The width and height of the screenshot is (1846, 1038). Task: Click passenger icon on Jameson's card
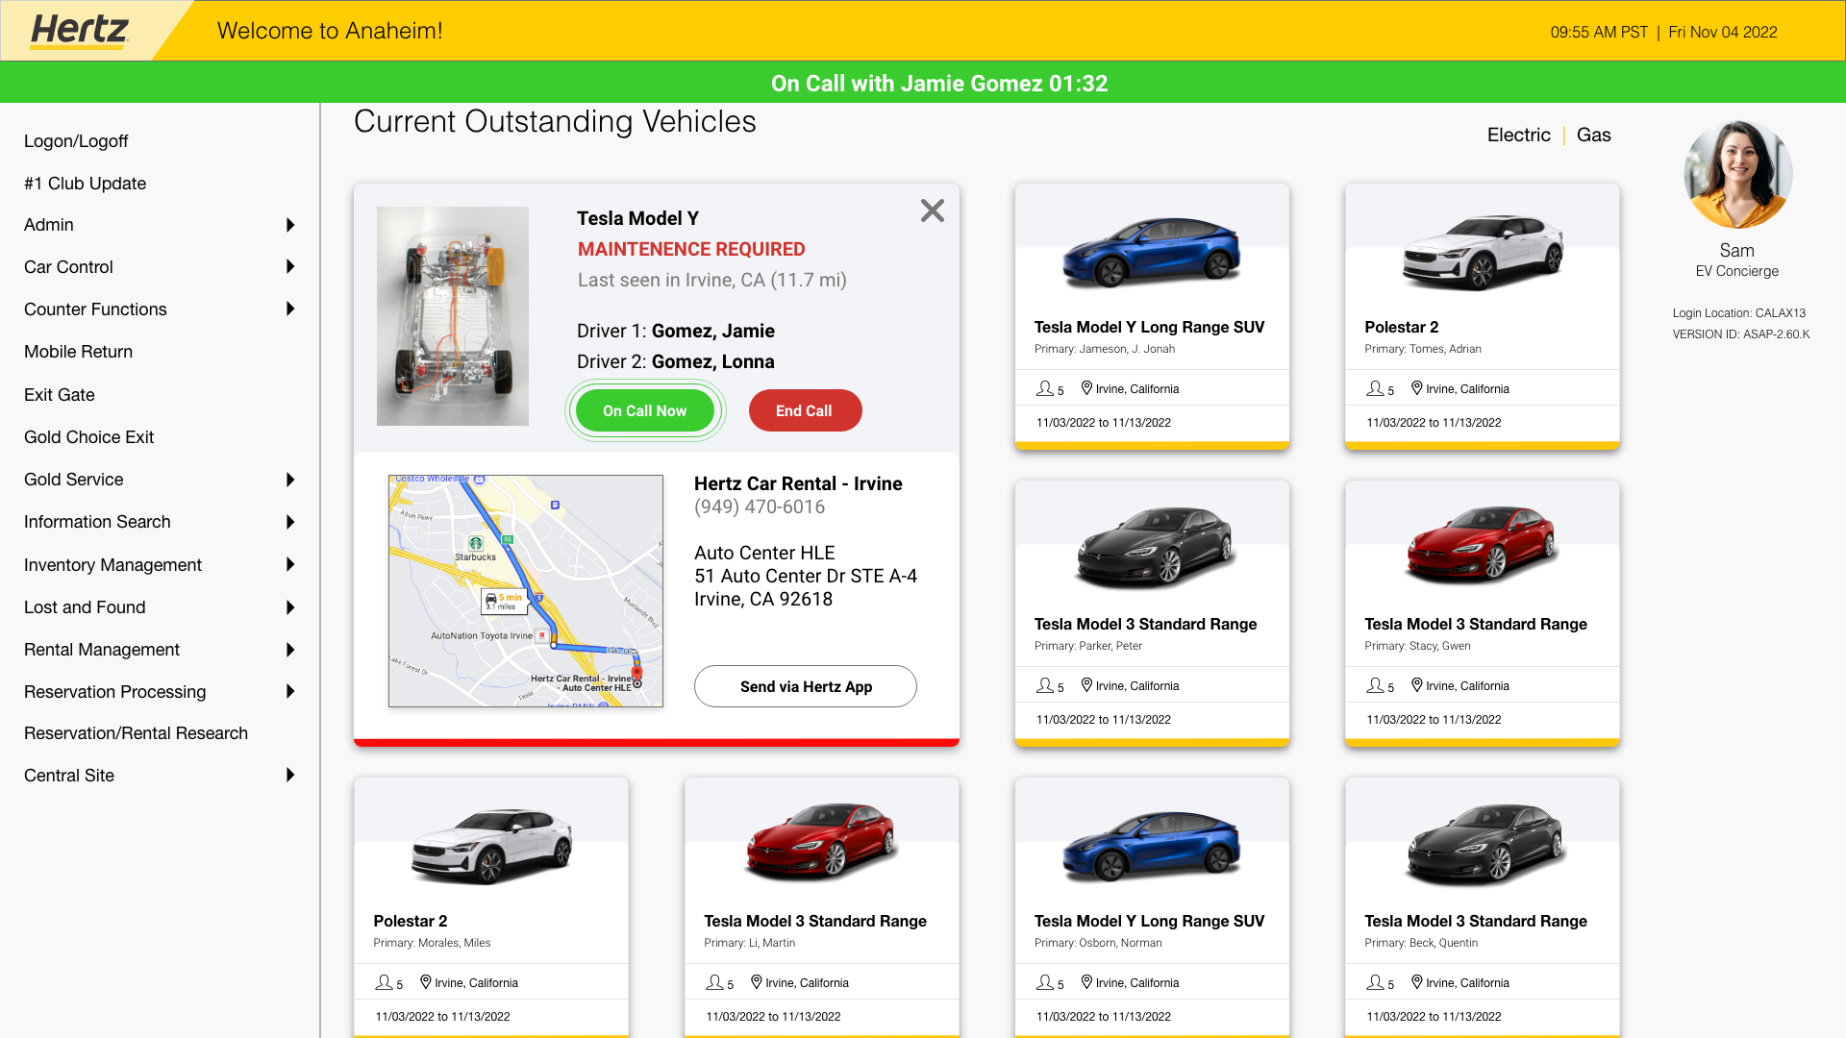(1045, 388)
